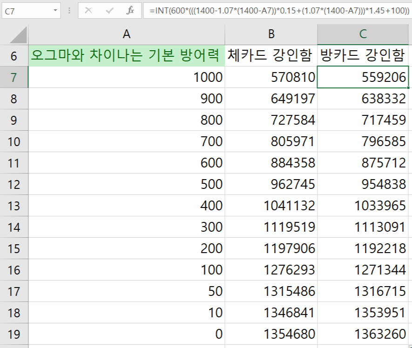Click the cell showing 1041132
Screen dimensions: 412x348
(271, 206)
